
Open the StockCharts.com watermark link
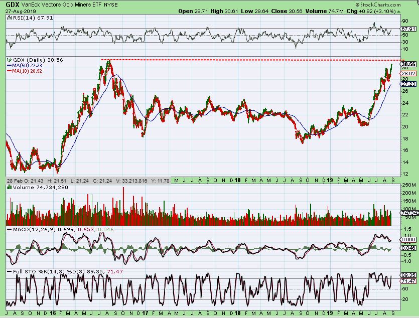pos(378,5)
